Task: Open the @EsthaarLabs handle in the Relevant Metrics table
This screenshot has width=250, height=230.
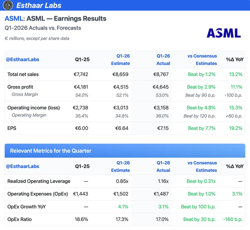Action: coord(22,166)
